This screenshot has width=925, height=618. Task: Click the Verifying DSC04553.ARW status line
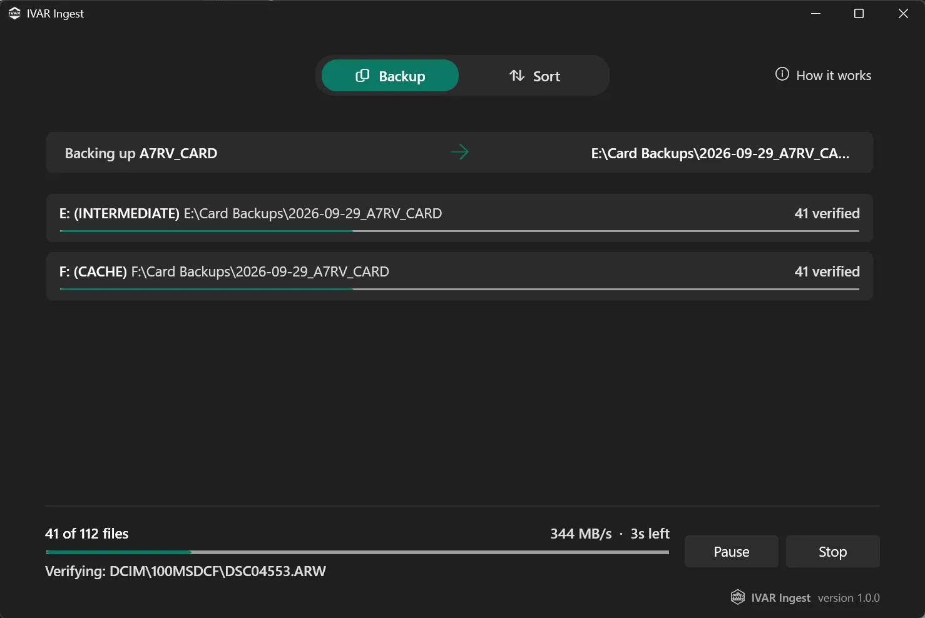pyautogui.click(x=185, y=571)
